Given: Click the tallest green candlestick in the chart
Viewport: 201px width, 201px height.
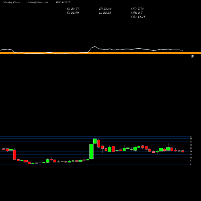Looking at the screenshot, I should pyautogui.click(x=91, y=152).
